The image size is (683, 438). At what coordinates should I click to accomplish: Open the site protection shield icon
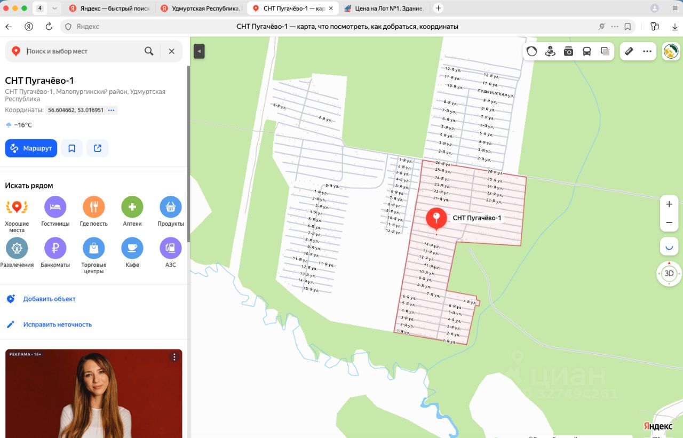tap(68, 27)
